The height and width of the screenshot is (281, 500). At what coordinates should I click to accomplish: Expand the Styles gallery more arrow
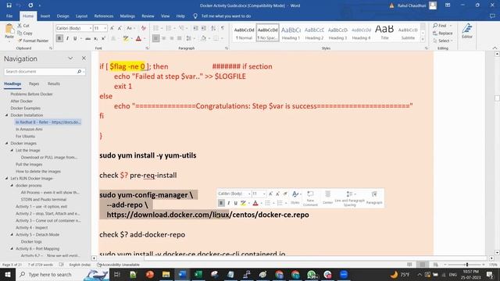click(423, 39)
